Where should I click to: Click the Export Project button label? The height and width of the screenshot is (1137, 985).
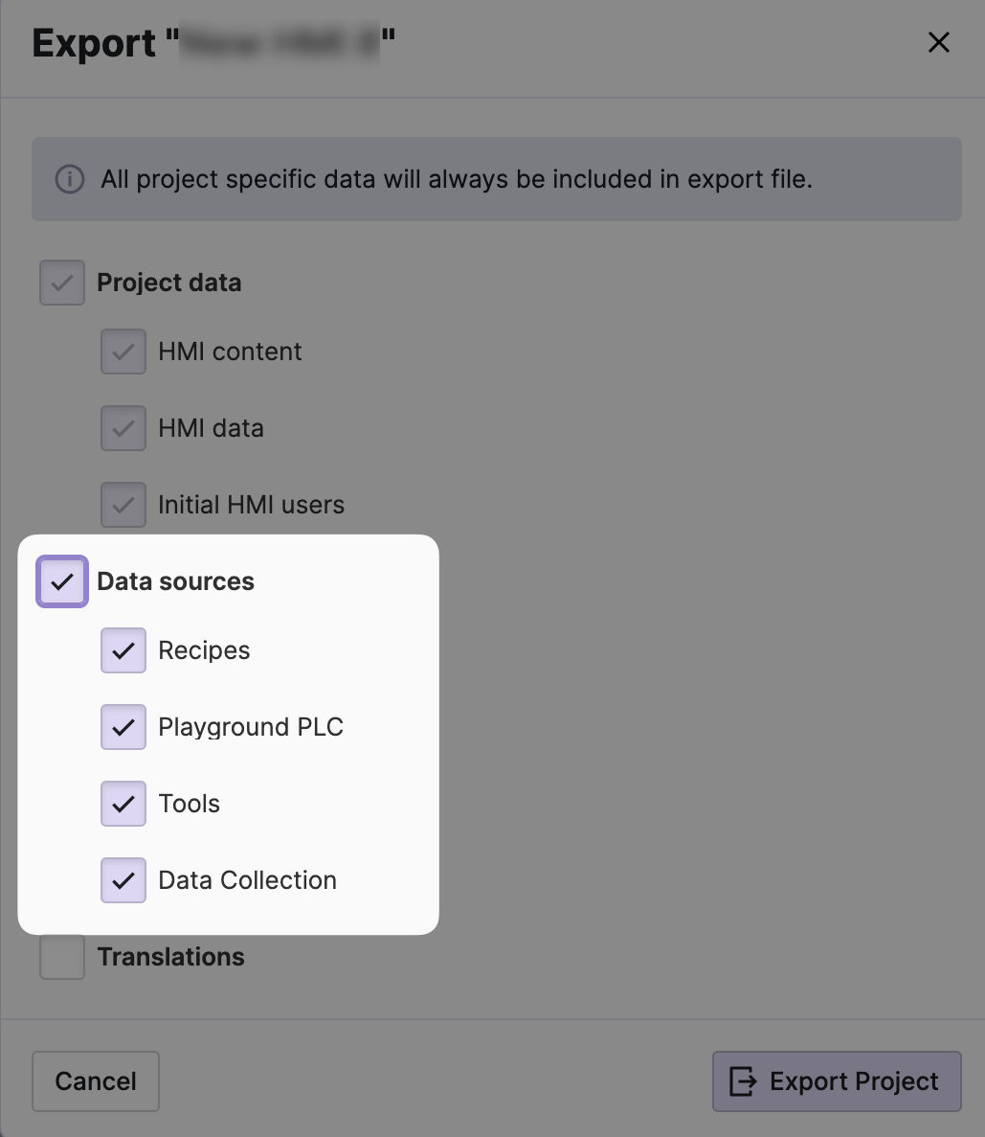pos(854,1081)
